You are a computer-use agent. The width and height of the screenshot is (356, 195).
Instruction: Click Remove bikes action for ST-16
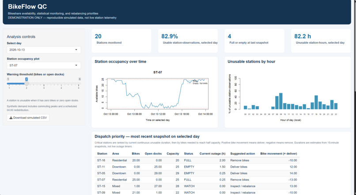tap(239, 160)
